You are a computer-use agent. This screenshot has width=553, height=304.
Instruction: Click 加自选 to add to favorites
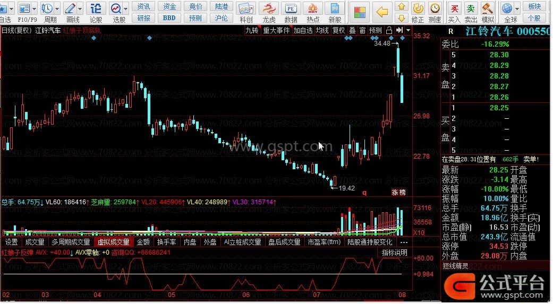(x=303, y=30)
